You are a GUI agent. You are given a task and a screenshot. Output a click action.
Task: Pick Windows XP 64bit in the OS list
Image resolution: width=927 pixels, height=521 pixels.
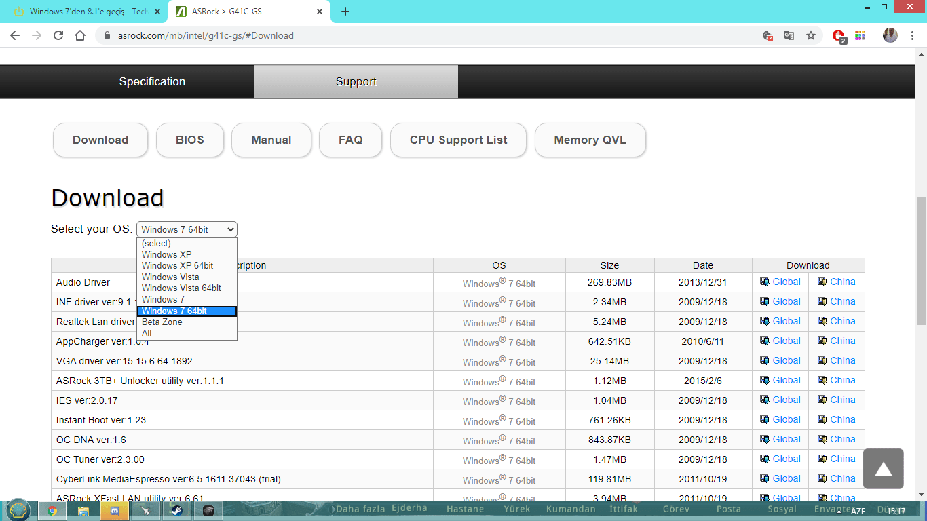(x=187, y=266)
